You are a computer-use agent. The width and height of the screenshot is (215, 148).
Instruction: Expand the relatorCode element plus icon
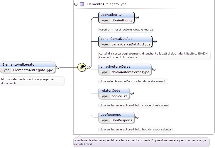(x=132, y=93)
